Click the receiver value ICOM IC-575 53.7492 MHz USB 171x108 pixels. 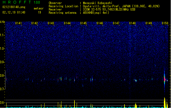tap(109, 9)
